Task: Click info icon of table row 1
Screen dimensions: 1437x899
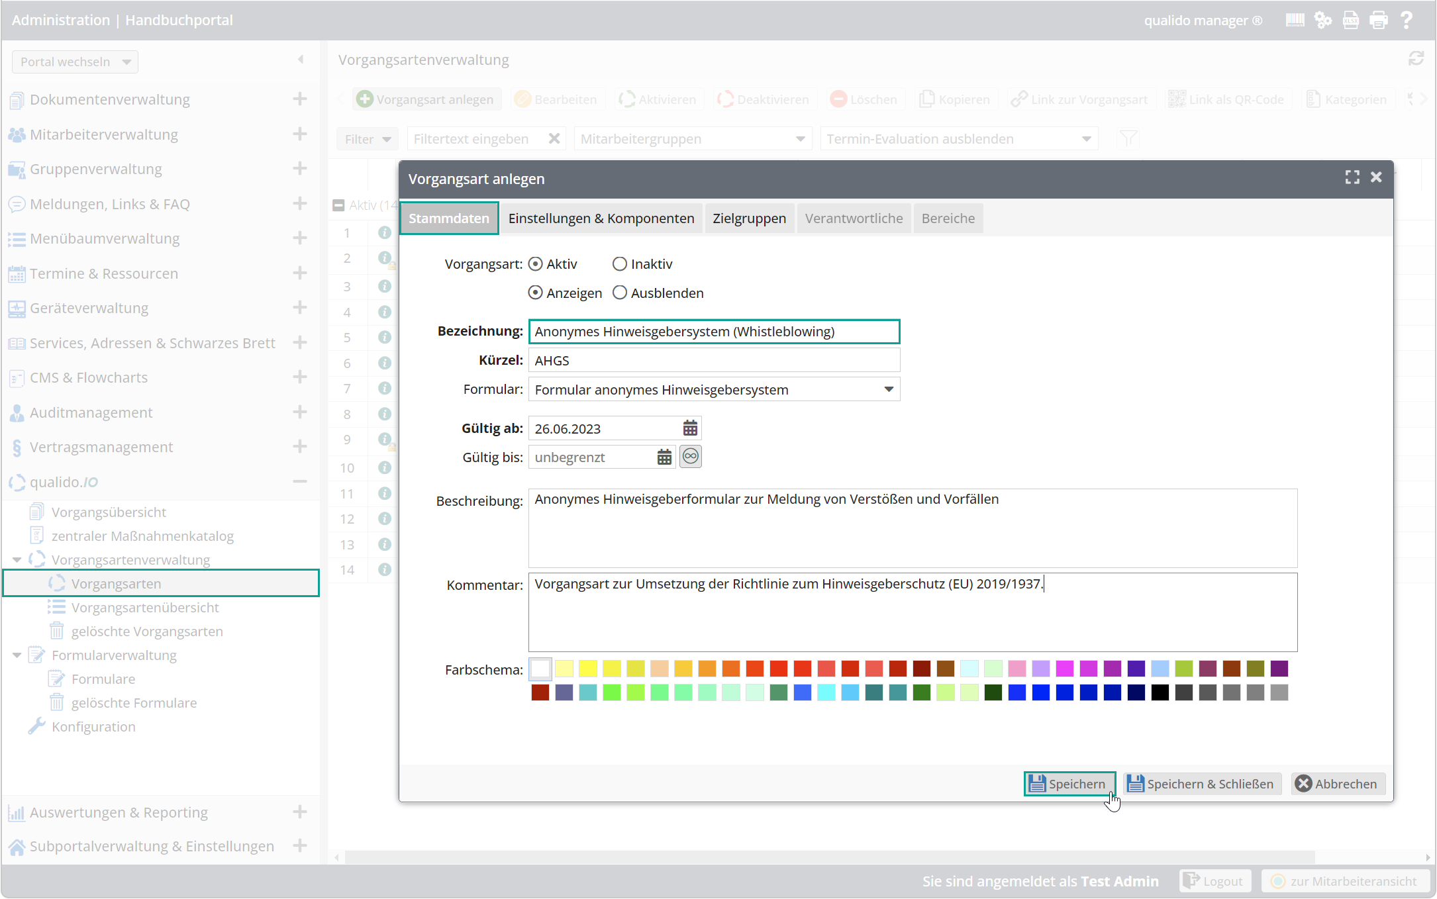Action: 385,232
